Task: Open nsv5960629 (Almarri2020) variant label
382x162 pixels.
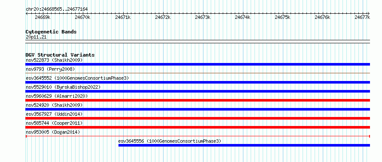Action: point(57,96)
